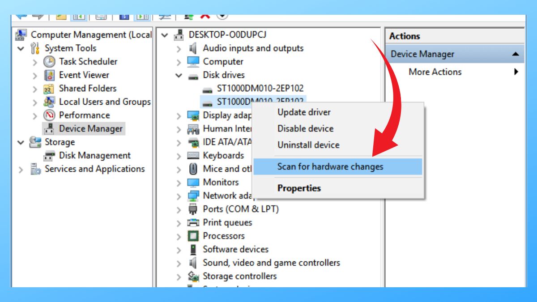Expand the IDE ATA/ATAPI controllers category

(179, 143)
